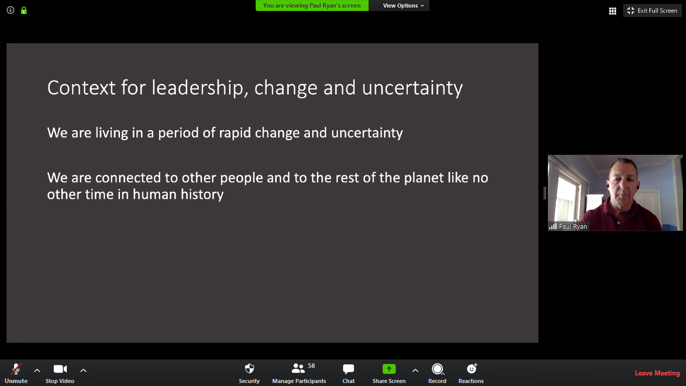Select Paul Ryan's video thumbnail
Viewport: 686px width, 386px height.
[615, 192]
